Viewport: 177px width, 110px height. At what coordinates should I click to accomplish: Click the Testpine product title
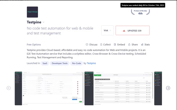pos(34,22)
